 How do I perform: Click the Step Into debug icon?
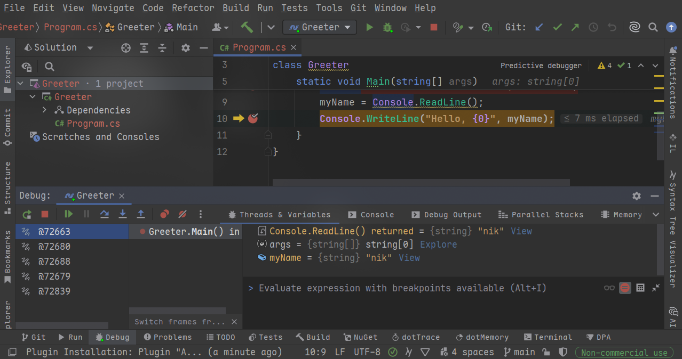(123, 214)
